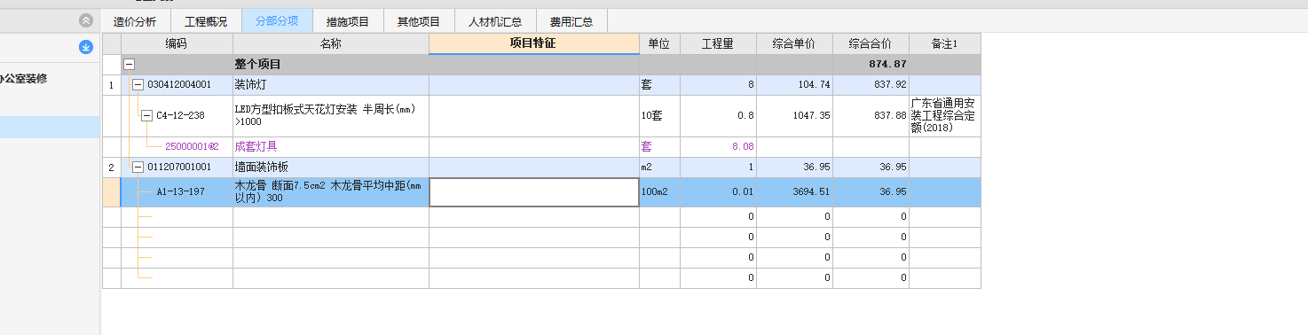Viewport: 1308px width, 335px height.
Task: Click the 工程量 column header
Action: click(718, 43)
